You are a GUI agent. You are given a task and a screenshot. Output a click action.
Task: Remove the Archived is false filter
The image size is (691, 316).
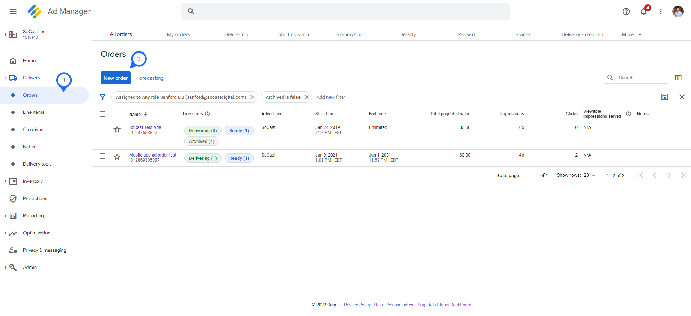coord(307,97)
